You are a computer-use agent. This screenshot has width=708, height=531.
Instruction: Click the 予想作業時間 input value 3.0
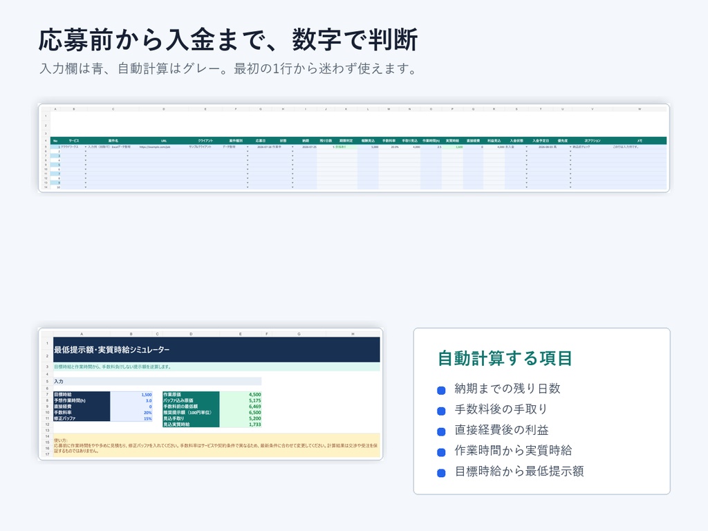[x=131, y=400]
